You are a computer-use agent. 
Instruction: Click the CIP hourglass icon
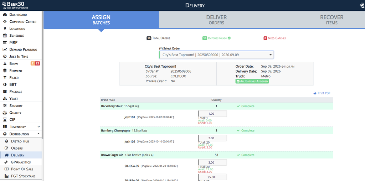pos(5,120)
